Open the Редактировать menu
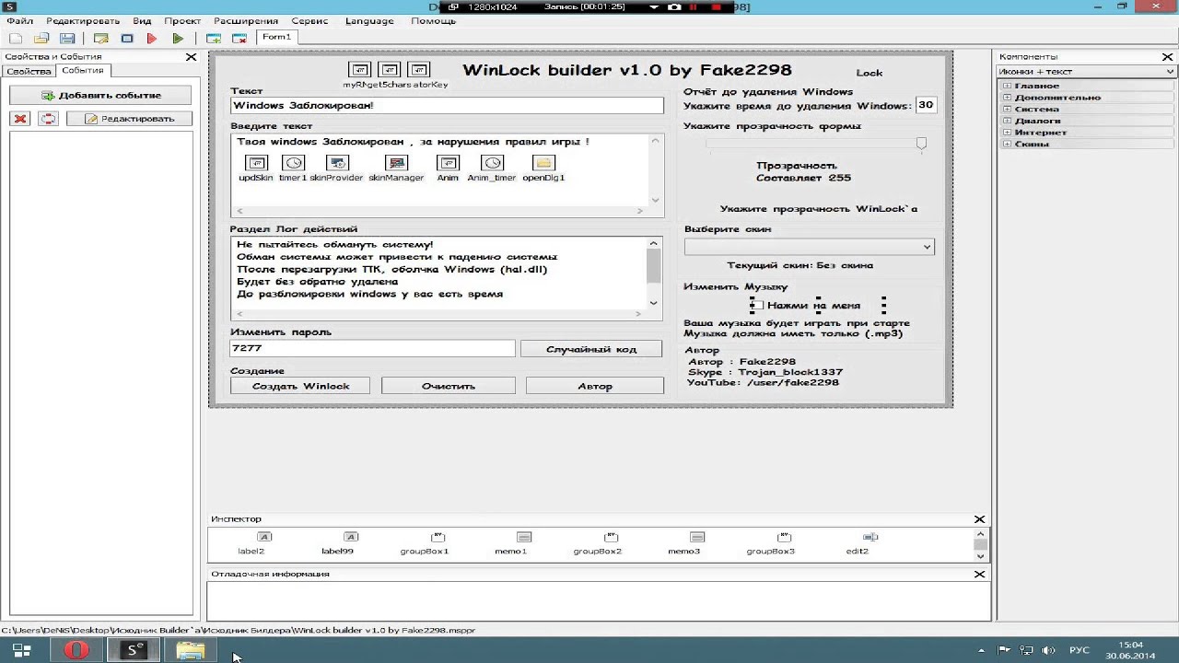 (x=82, y=20)
